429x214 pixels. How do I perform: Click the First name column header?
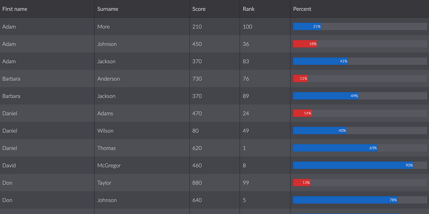pyautogui.click(x=15, y=9)
